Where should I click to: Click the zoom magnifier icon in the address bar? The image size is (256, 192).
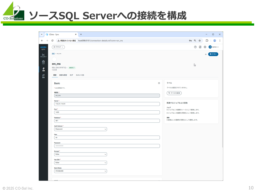[x=195, y=41]
